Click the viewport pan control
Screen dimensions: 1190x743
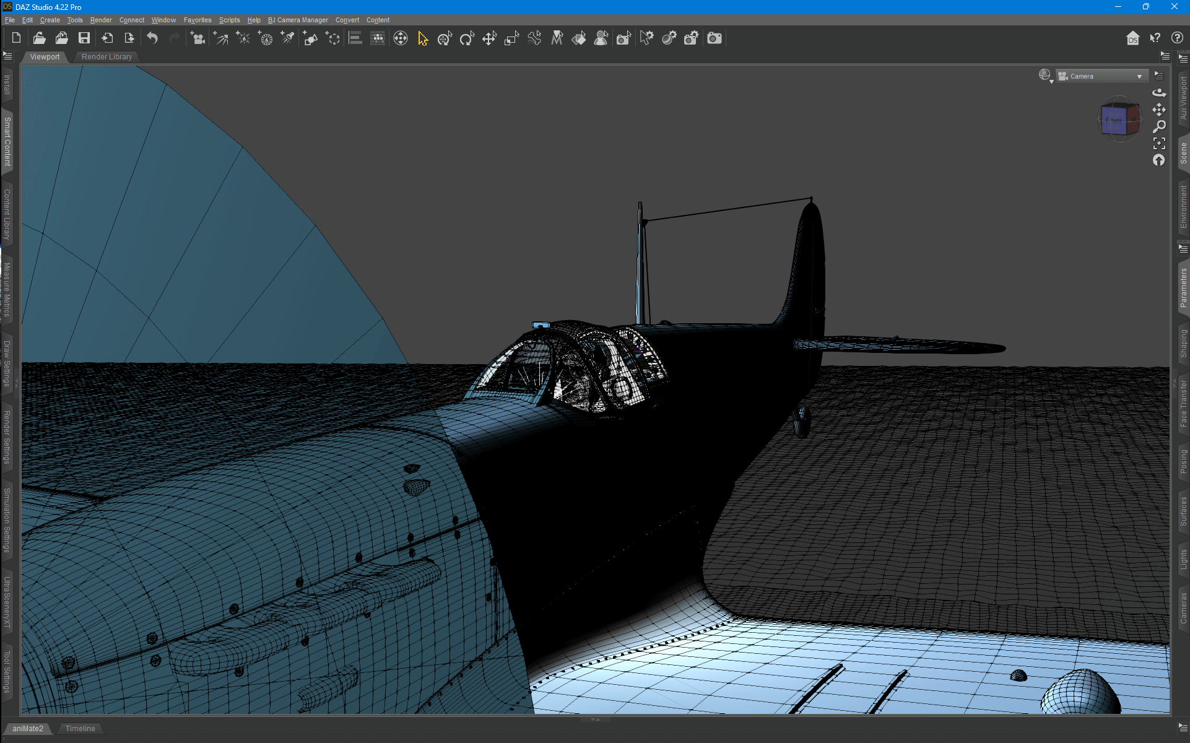1159,110
